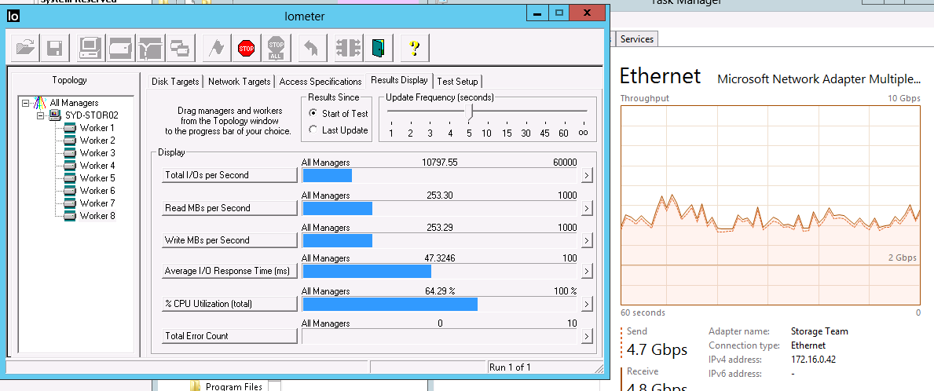Open Test Setup tab

coord(457,82)
